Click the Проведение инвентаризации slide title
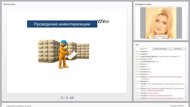The image size is (190, 107). 62,24
